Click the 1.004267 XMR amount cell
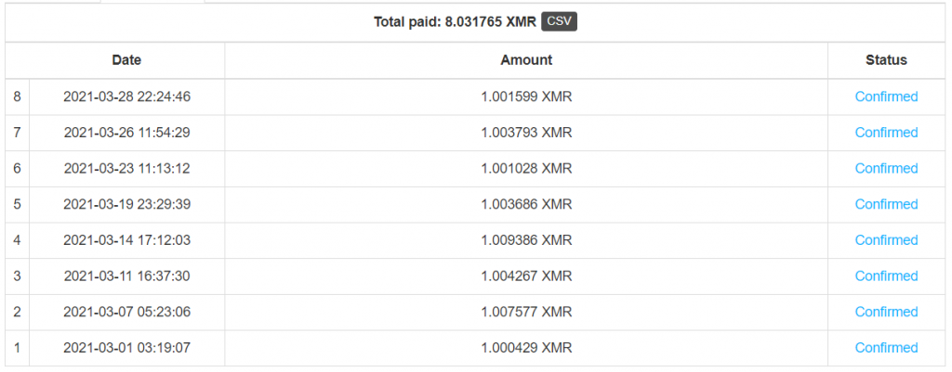The image size is (952, 372). pos(526,276)
